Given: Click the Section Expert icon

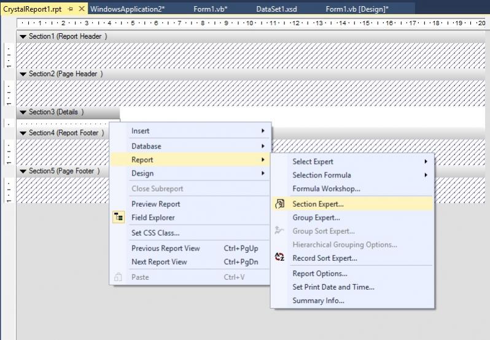Looking at the screenshot, I should pyautogui.click(x=279, y=204).
